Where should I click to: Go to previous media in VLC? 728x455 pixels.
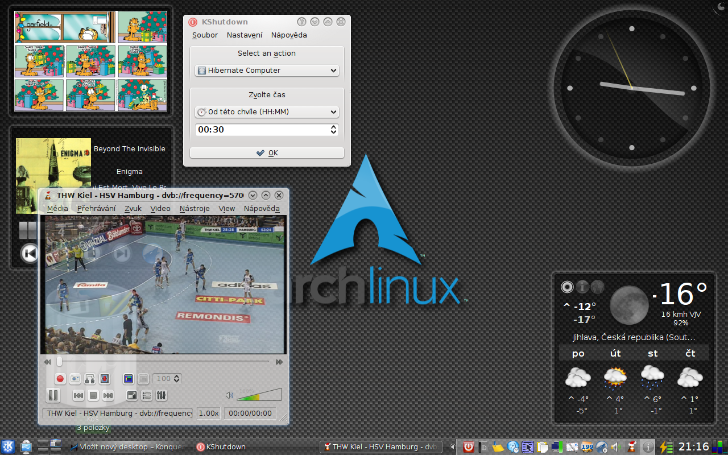(78, 395)
